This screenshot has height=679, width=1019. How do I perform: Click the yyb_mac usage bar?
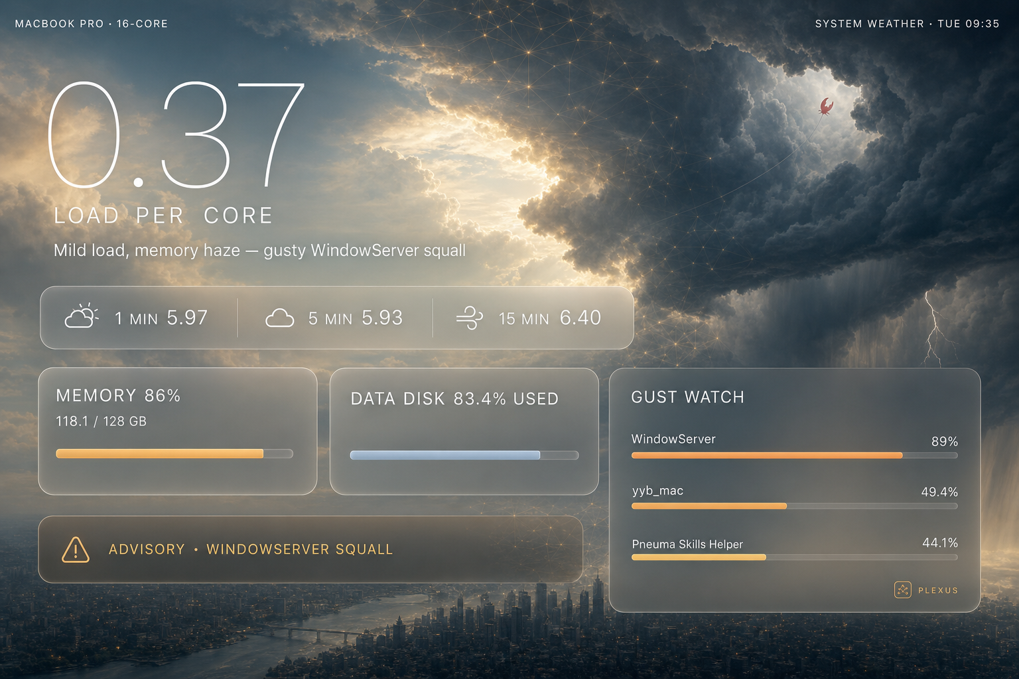point(794,506)
